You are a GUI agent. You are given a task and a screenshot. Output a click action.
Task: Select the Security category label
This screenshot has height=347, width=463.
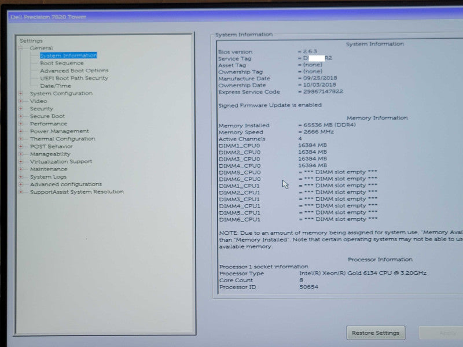tap(41, 109)
